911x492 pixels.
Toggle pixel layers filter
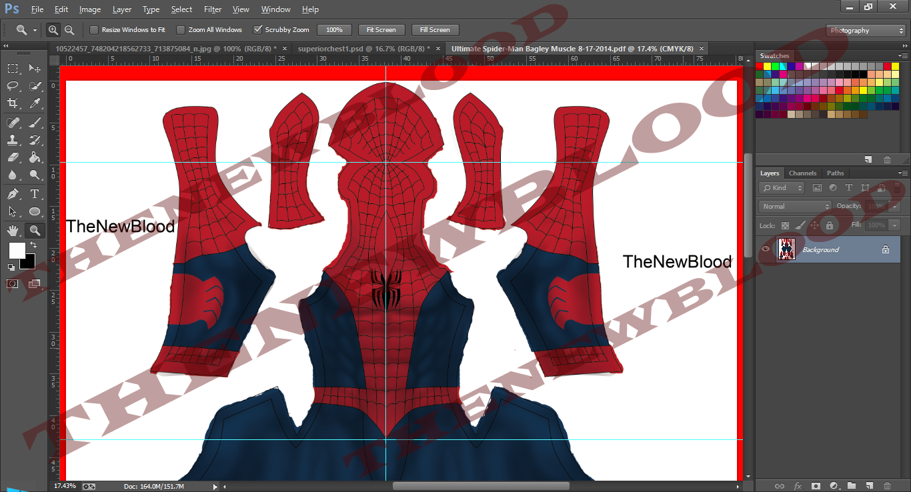(817, 188)
